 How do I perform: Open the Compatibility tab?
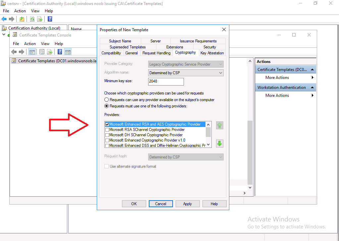tap(111, 53)
